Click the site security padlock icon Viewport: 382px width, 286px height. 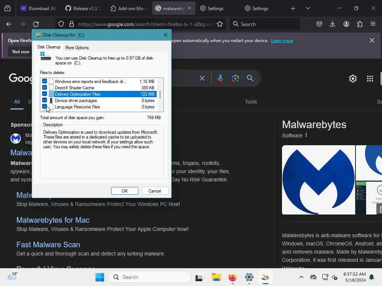pyautogui.click(x=72, y=24)
